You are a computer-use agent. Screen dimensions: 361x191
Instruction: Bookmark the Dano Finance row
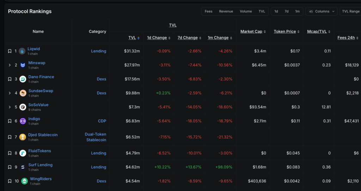pos(10,79)
